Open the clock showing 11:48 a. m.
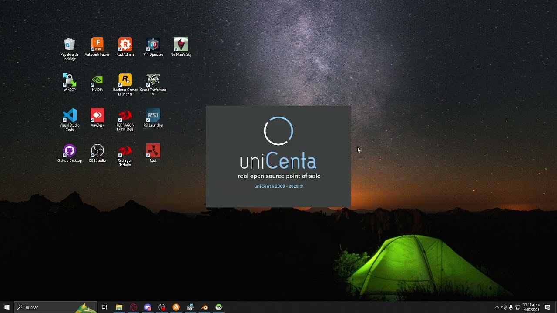 pos(531,307)
